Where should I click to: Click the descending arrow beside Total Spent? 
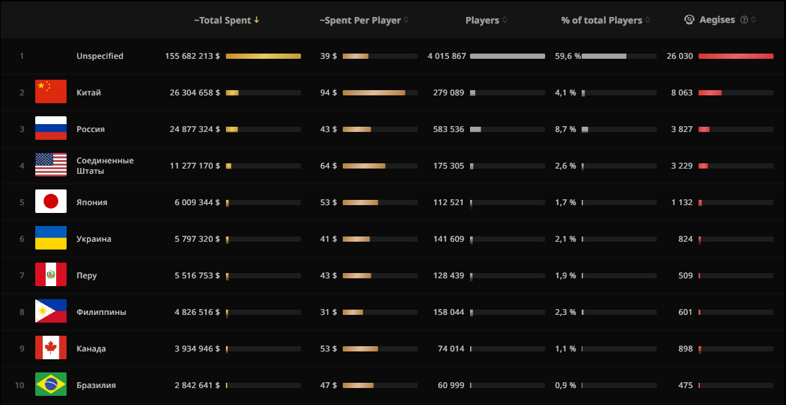coord(257,20)
